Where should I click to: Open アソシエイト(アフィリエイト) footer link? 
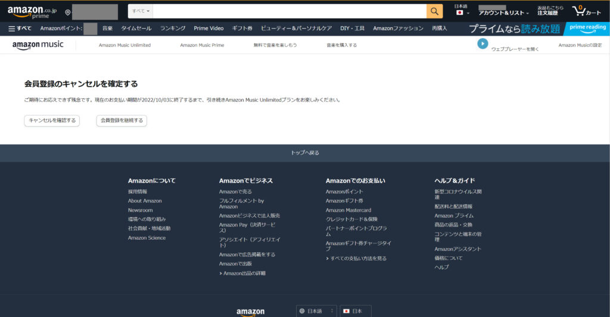click(250, 243)
